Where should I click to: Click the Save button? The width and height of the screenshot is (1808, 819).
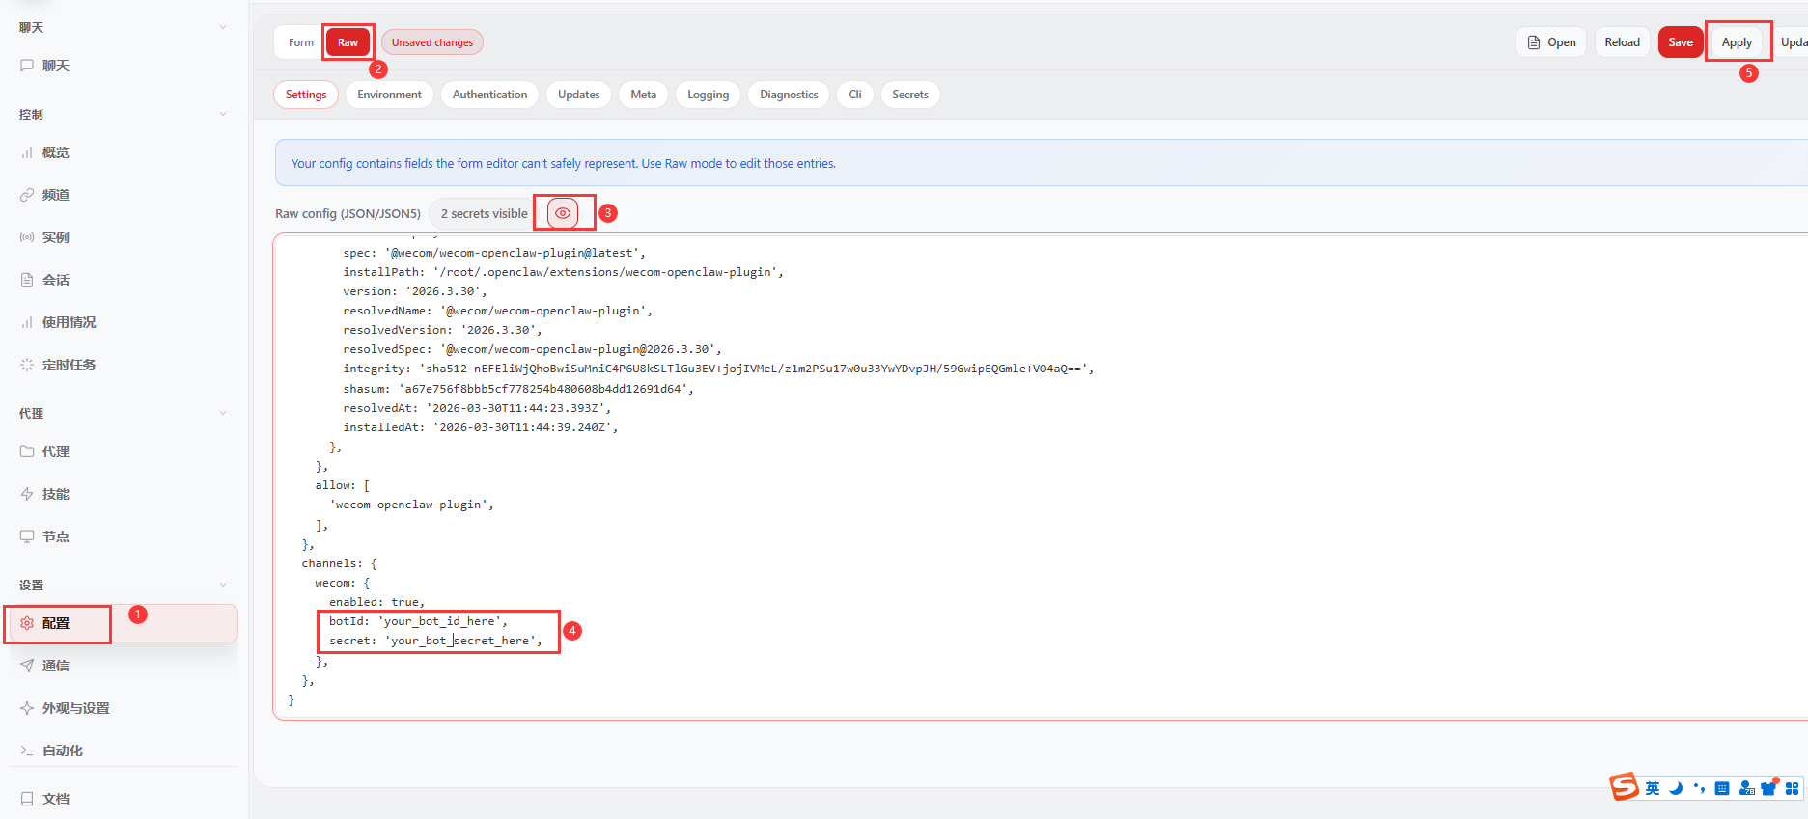1680,42
